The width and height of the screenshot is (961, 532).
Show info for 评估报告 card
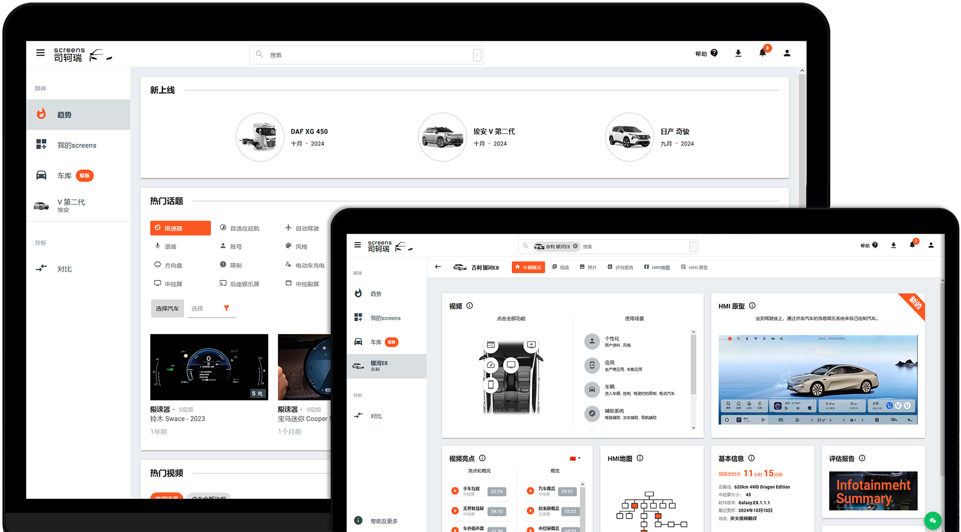tap(862, 458)
